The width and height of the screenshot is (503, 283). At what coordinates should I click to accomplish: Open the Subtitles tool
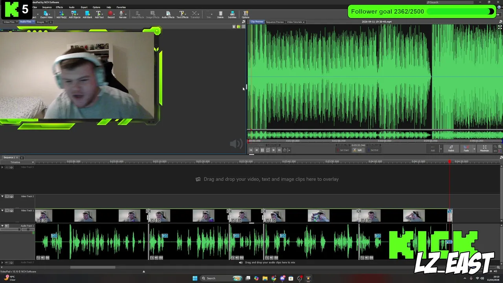232,15
